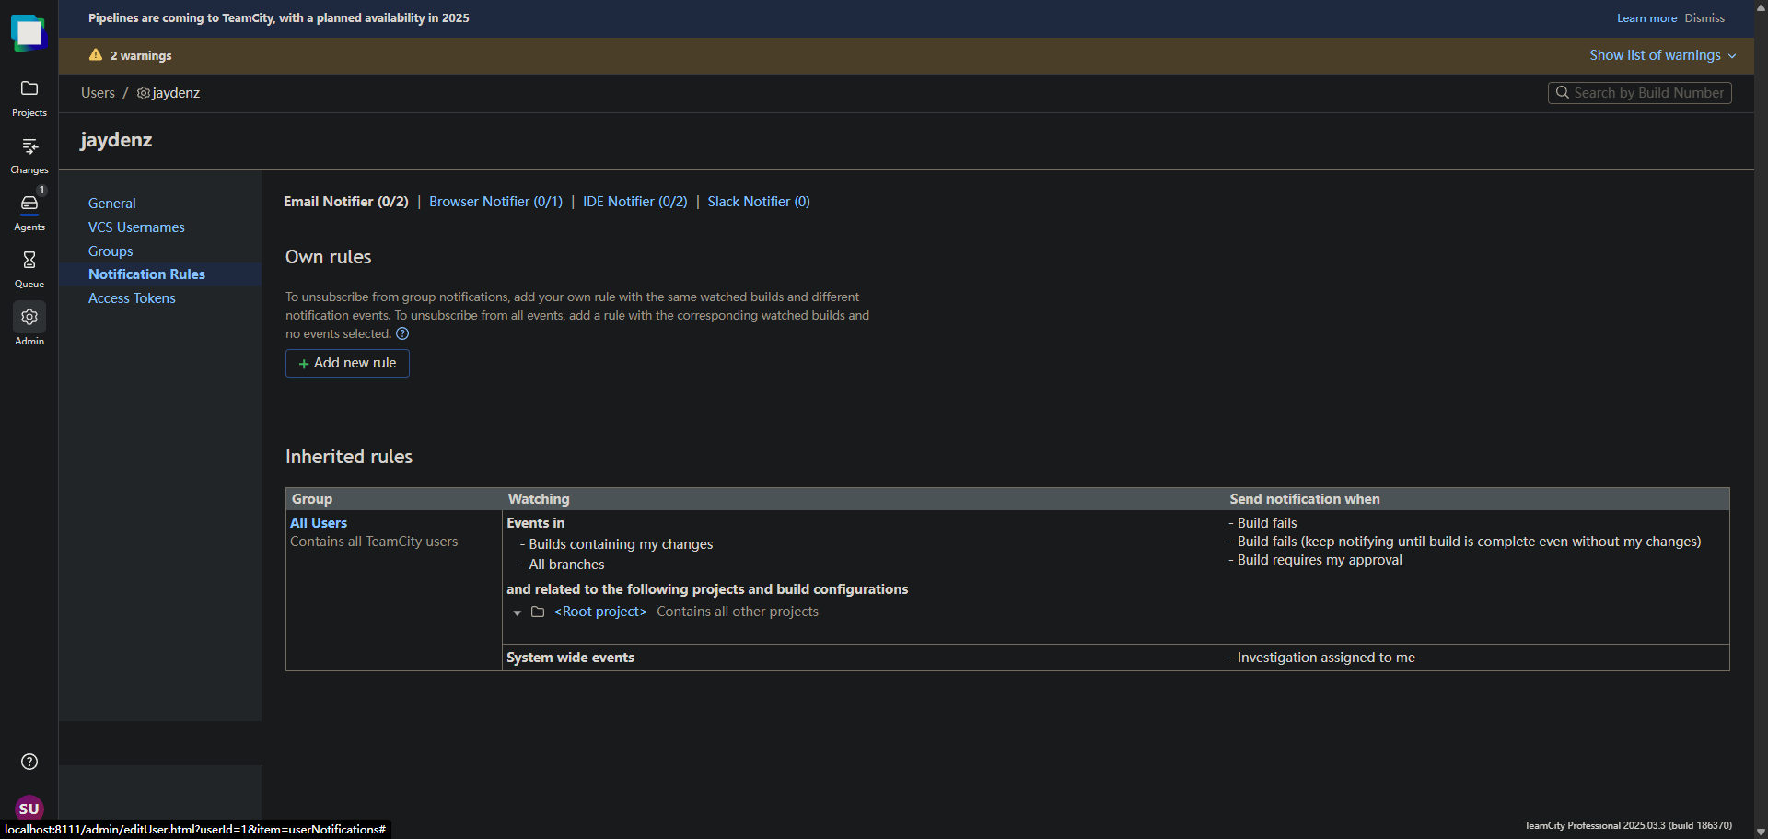The height and width of the screenshot is (839, 1768).
Task: Click 'Build requires my approval' text
Action: [1320, 560]
